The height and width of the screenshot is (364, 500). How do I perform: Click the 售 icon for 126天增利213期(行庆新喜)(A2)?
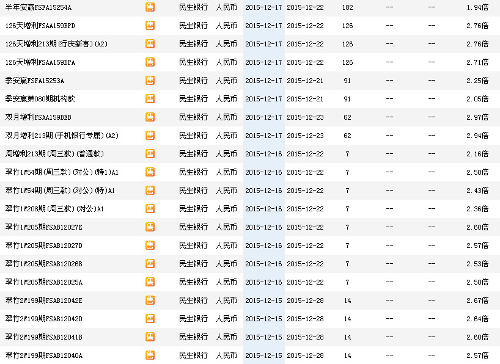coord(150,43)
